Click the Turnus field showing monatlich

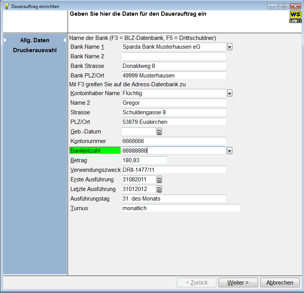180,208
